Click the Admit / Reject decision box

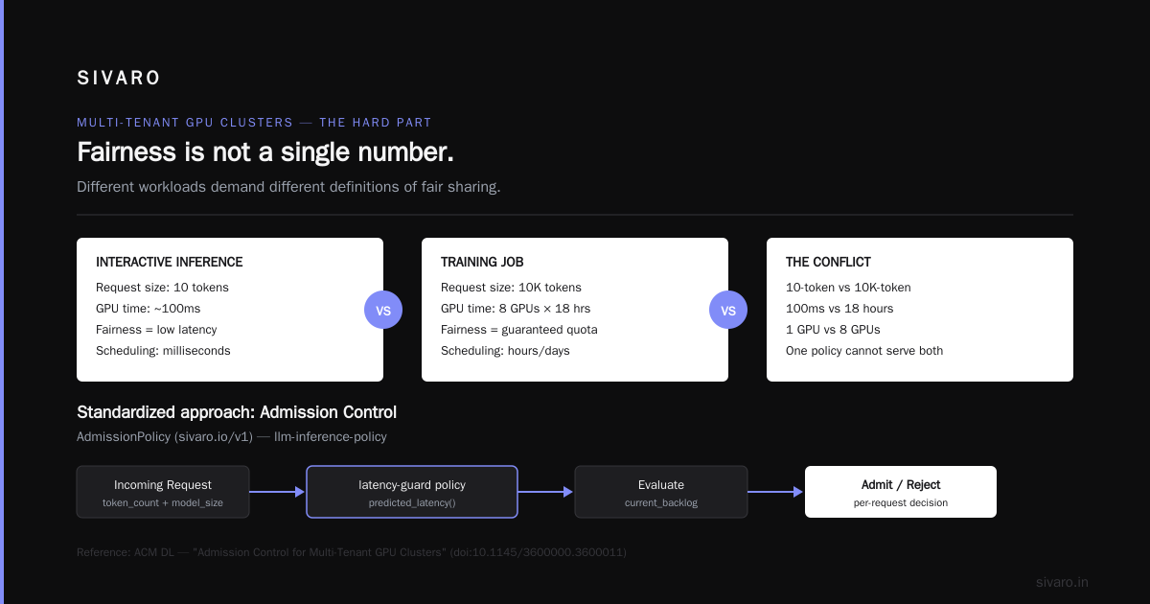[901, 492]
